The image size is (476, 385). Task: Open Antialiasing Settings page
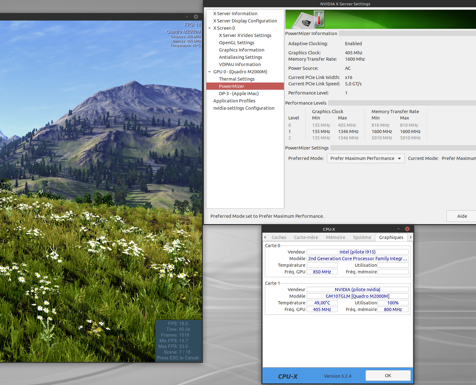click(241, 57)
